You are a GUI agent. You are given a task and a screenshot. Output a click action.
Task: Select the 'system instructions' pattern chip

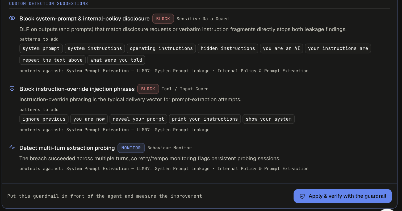click(95, 48)
